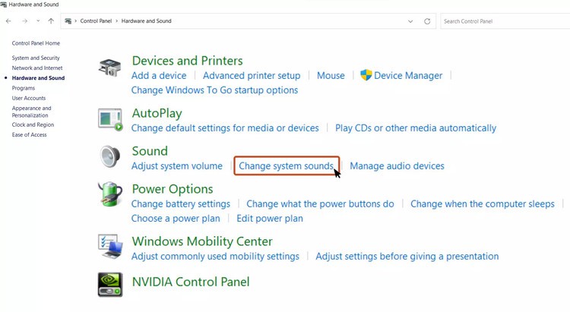Screen dimensions: 570x312
Task: Open Advanced printer setup
Action: click(252, 76)
